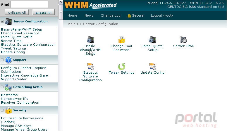Viewport: 227px width, 131px height.
Task: Open Manage Wheel Group Users sidebar link
Action: pos(24,130)
